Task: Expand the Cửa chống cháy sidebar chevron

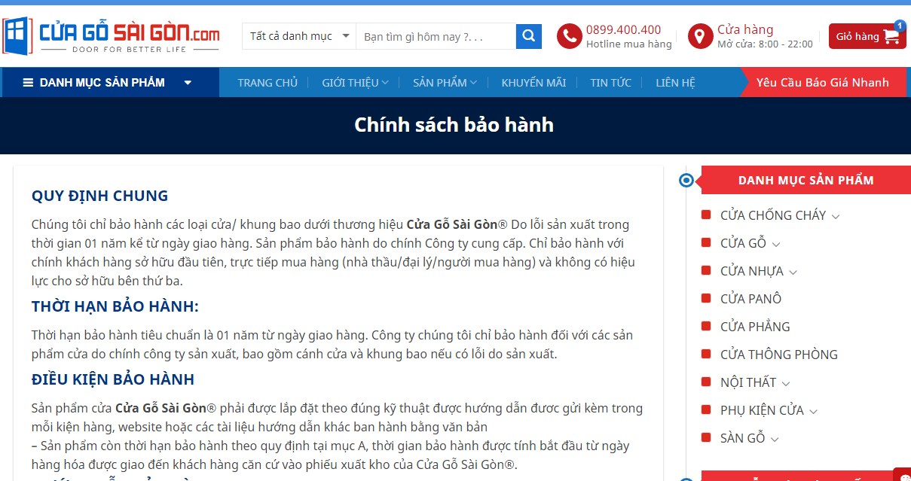Action: 835,217
